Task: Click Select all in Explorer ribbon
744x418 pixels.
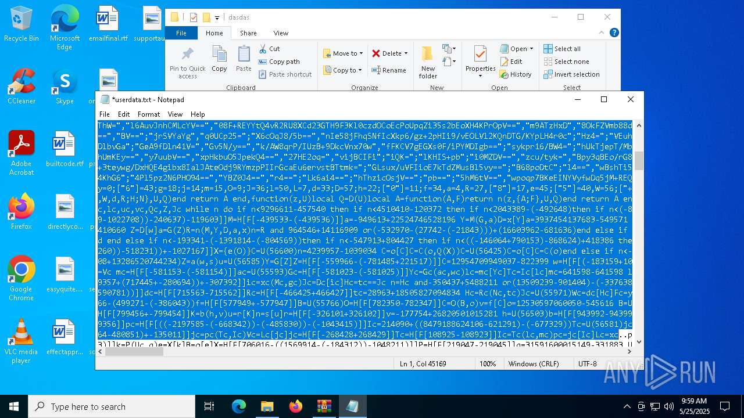Action: (x=562, y=49)
